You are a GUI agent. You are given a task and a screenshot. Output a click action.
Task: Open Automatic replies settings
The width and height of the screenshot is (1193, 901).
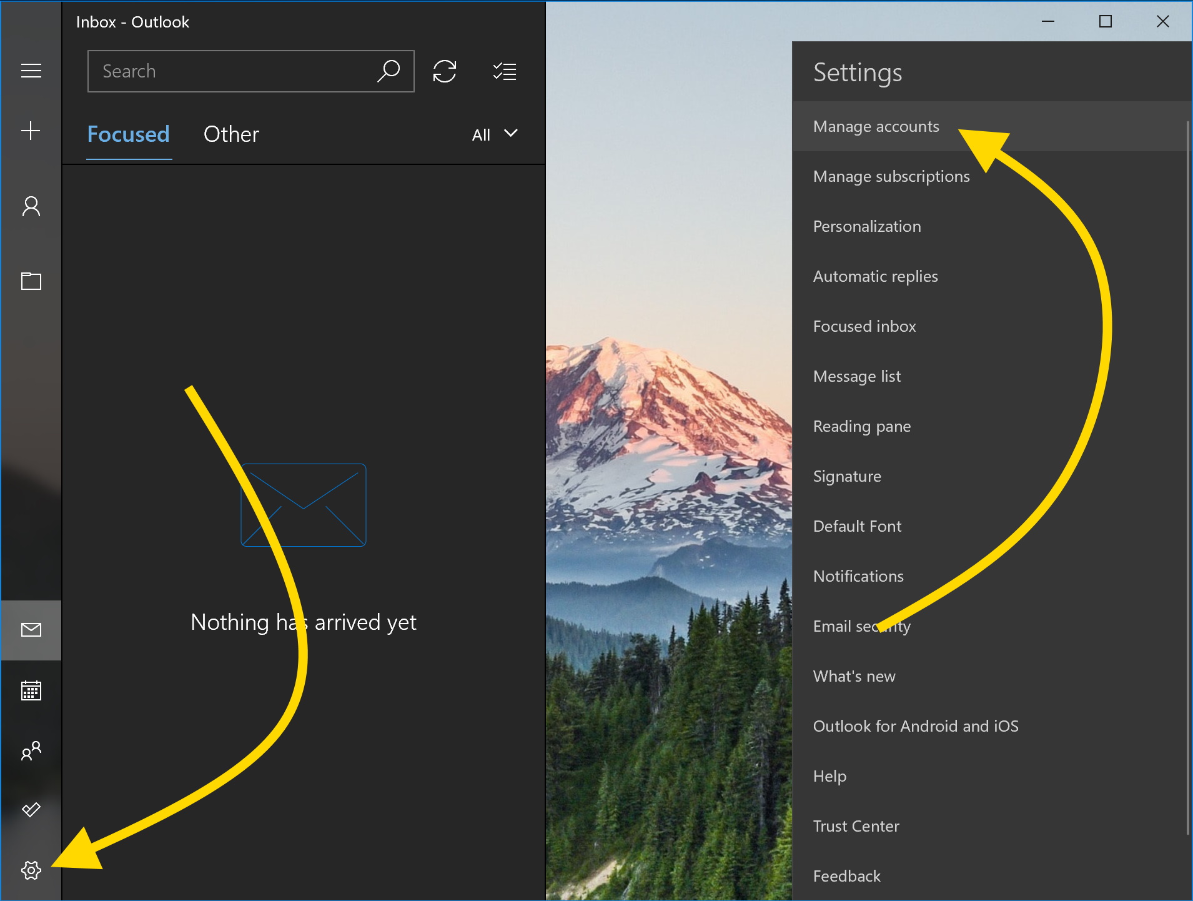[x=875, y=276]
